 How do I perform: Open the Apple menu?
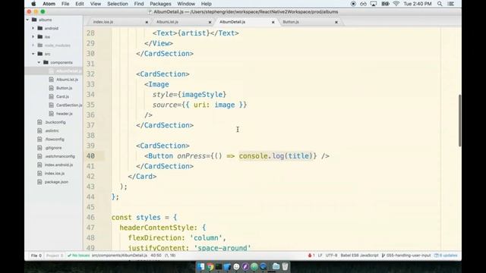pyautogui.click(x=33, y=4)
